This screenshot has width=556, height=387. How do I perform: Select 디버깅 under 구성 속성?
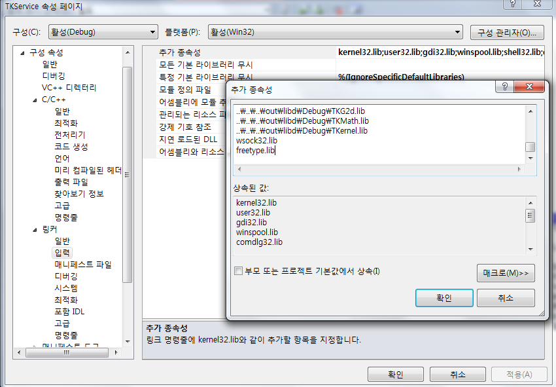[x=54, y=76]
